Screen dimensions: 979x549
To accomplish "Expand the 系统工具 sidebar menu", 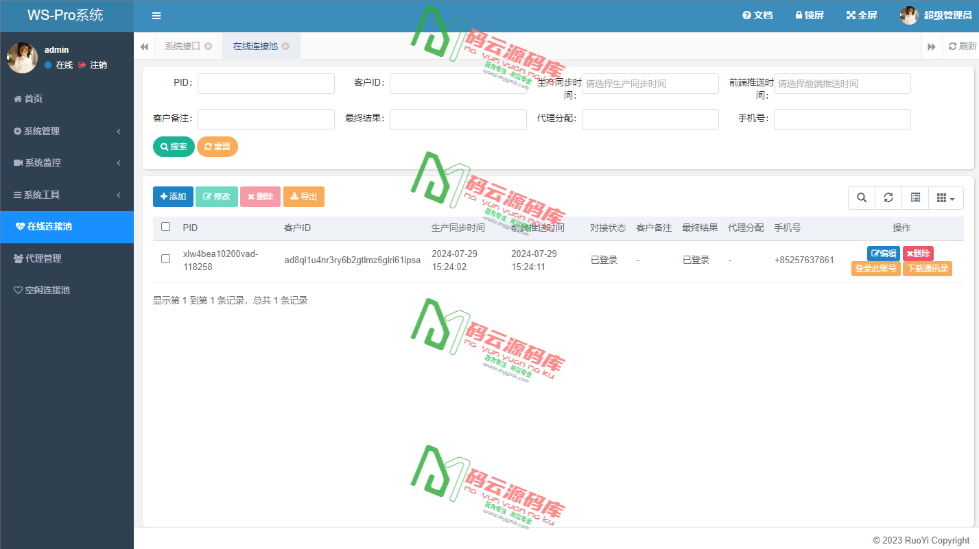I will 40,194.
